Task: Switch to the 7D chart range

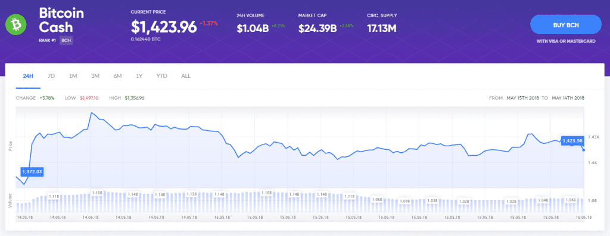Action: point(51,76)
